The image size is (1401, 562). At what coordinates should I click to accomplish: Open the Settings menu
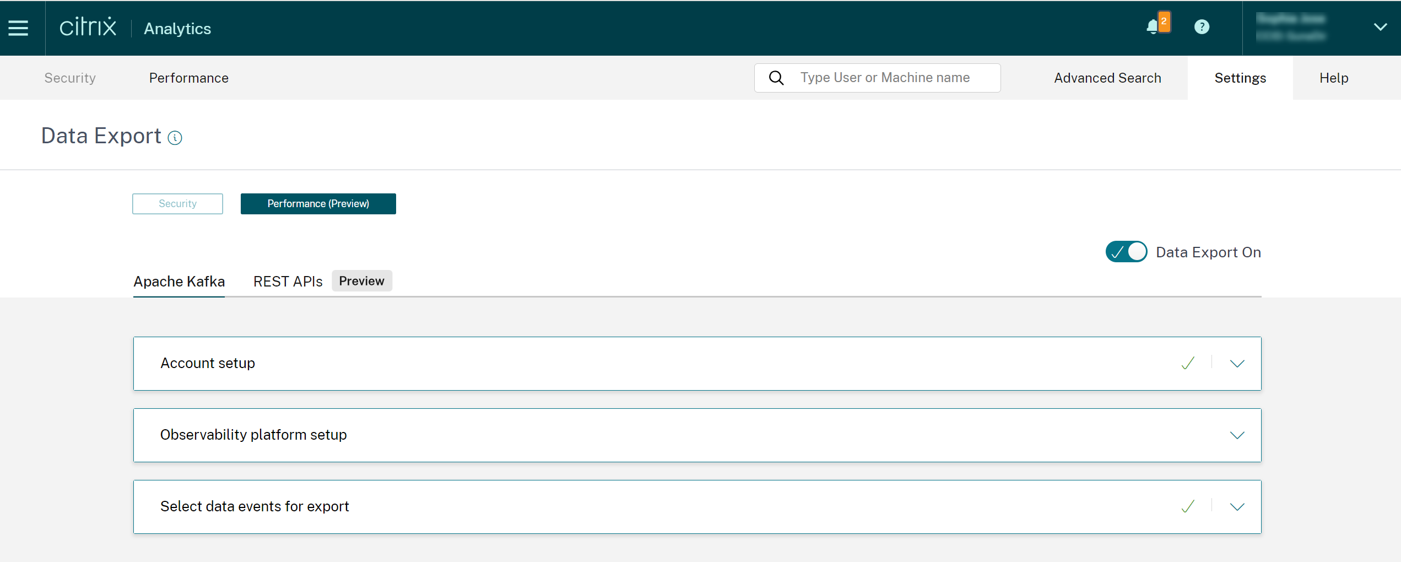1240,78
